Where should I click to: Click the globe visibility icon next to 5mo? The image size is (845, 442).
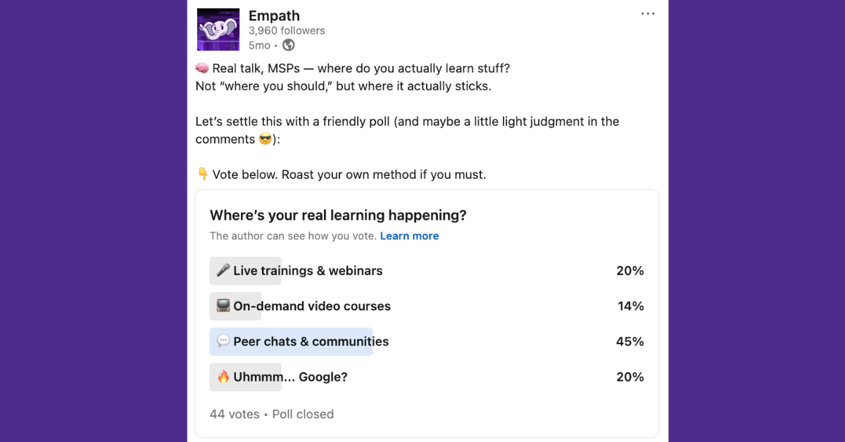(288, 44)
